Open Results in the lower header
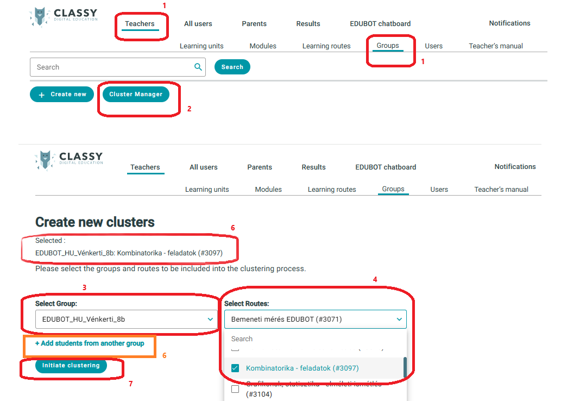Screen dimensions: 561x401 click(313, 167)
